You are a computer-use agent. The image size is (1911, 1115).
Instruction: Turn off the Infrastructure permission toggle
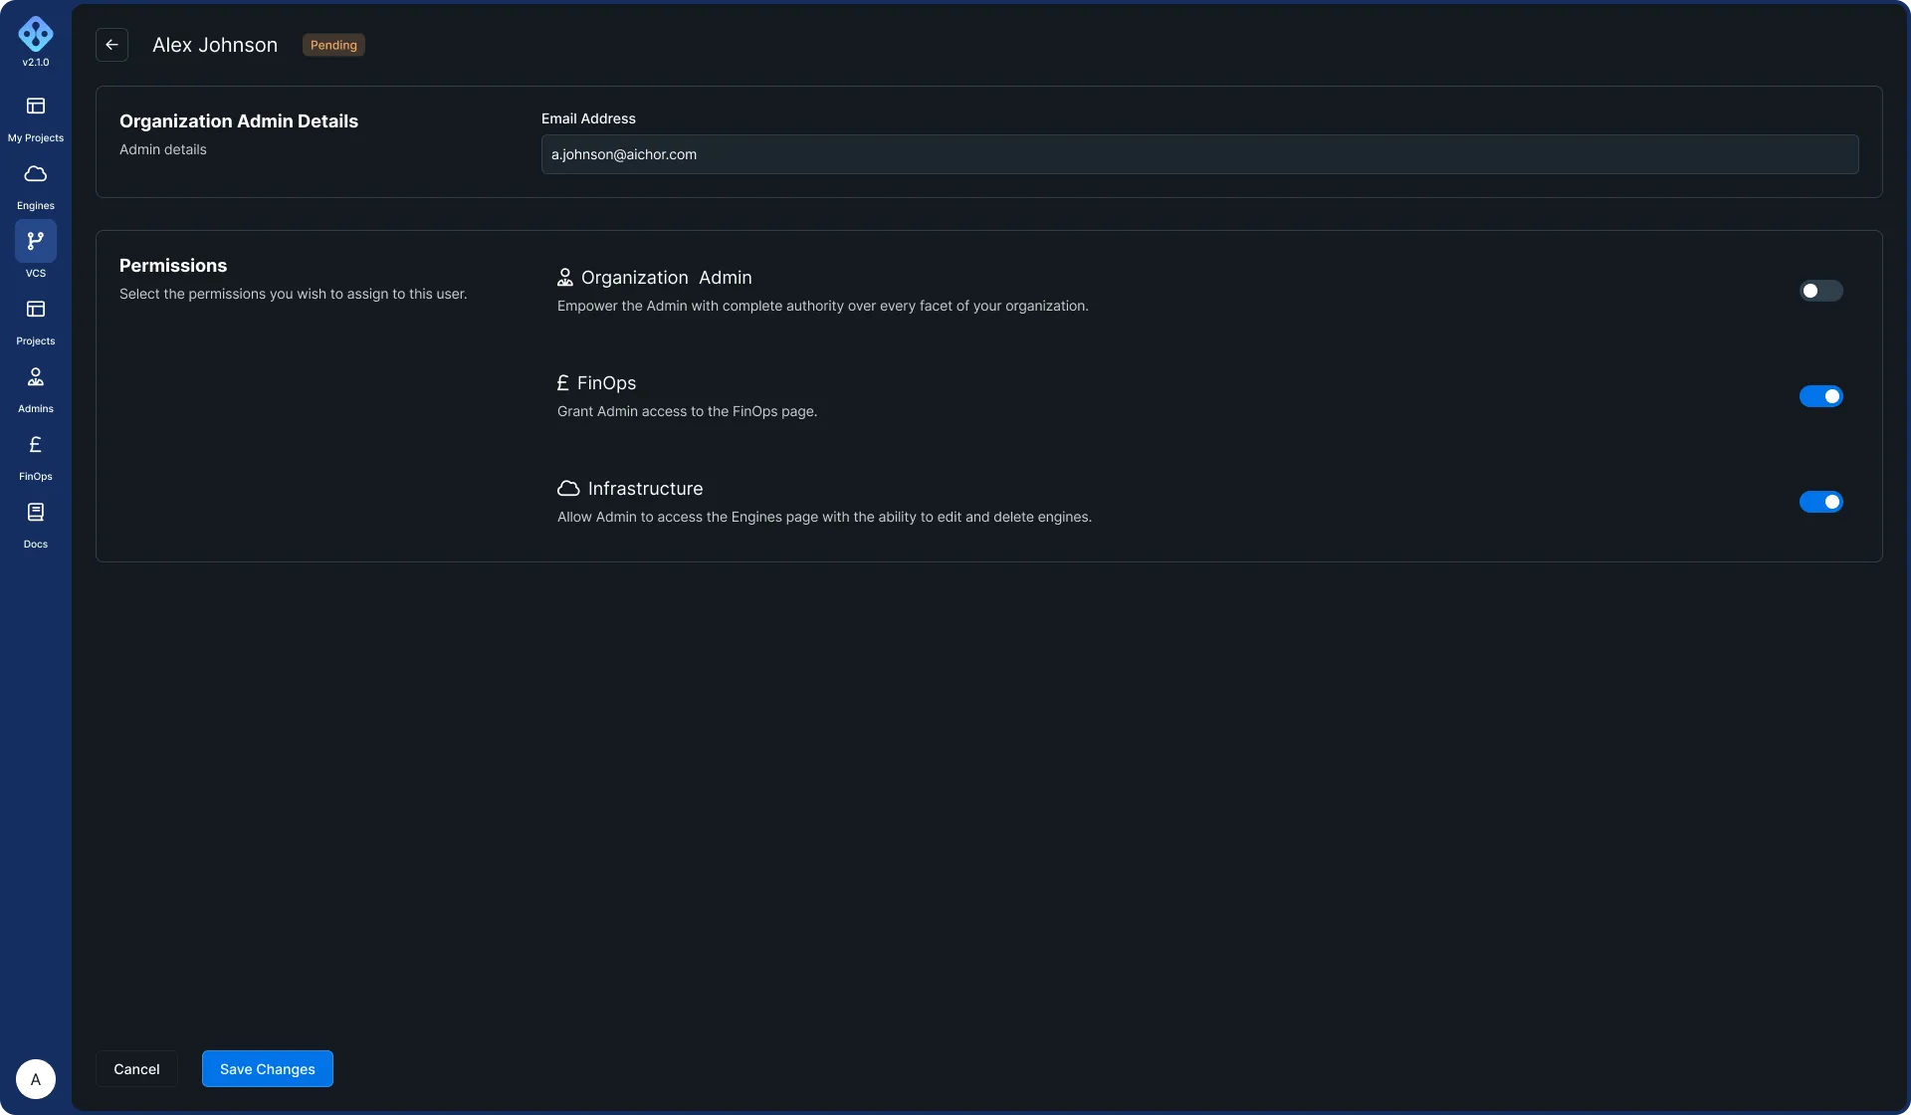[x=1820, y=502]
